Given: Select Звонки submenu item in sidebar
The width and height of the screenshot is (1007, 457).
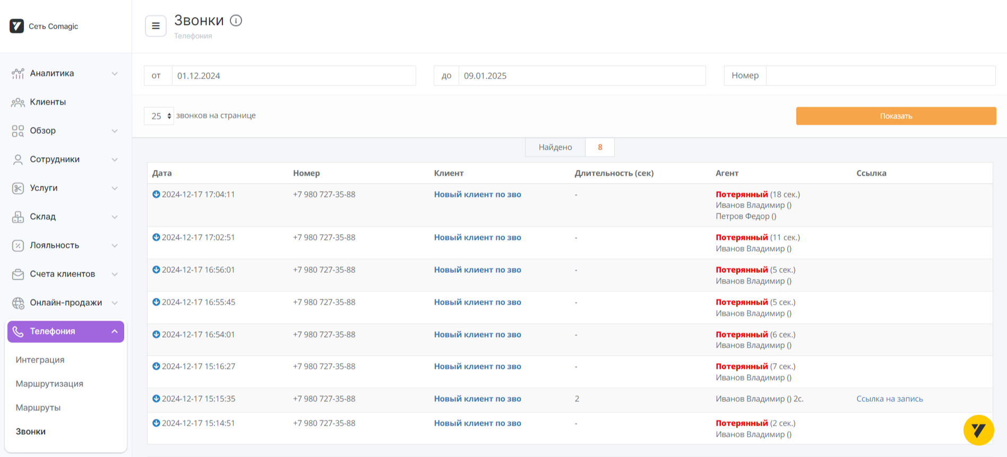Looking at the screenshot, I should (x=31, y=432).
